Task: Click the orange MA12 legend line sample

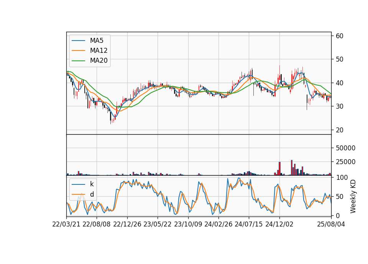Action: coord(78,51)
